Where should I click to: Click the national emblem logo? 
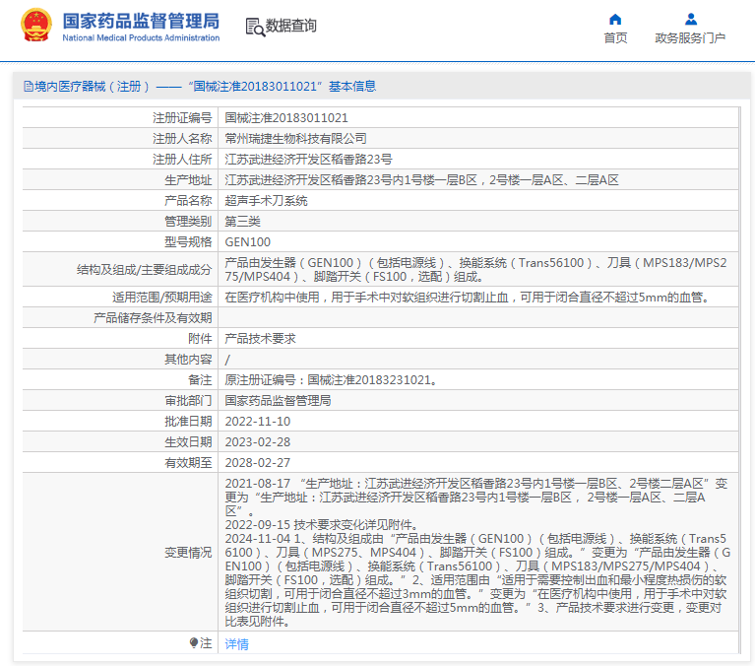click(x=36, y=25)
